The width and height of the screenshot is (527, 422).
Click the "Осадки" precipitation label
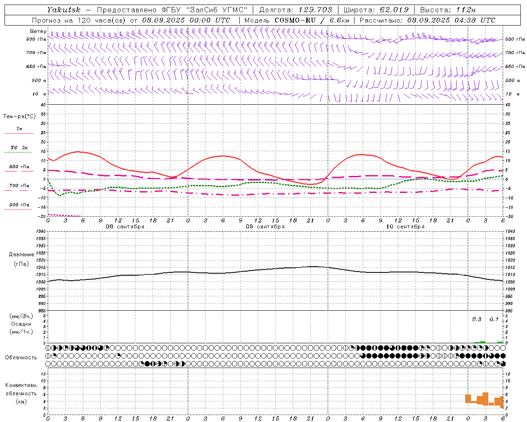[21, 324]
